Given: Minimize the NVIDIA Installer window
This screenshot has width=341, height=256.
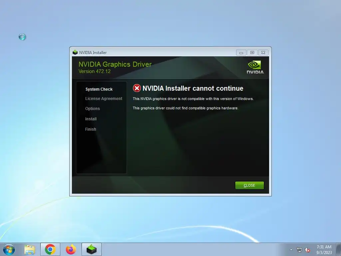Looking at the screenshot, I should click(x=241, y=52).
